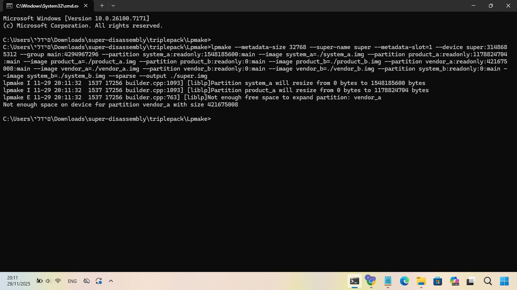Screen dimensions: 517x290
Task: Open File Explorer from the taskbar
Action: tap(421, 281)
